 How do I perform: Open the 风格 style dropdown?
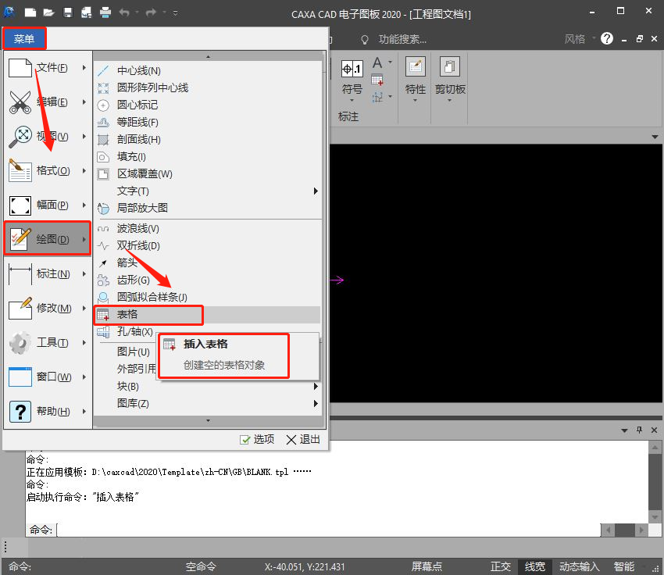(580, 39)
